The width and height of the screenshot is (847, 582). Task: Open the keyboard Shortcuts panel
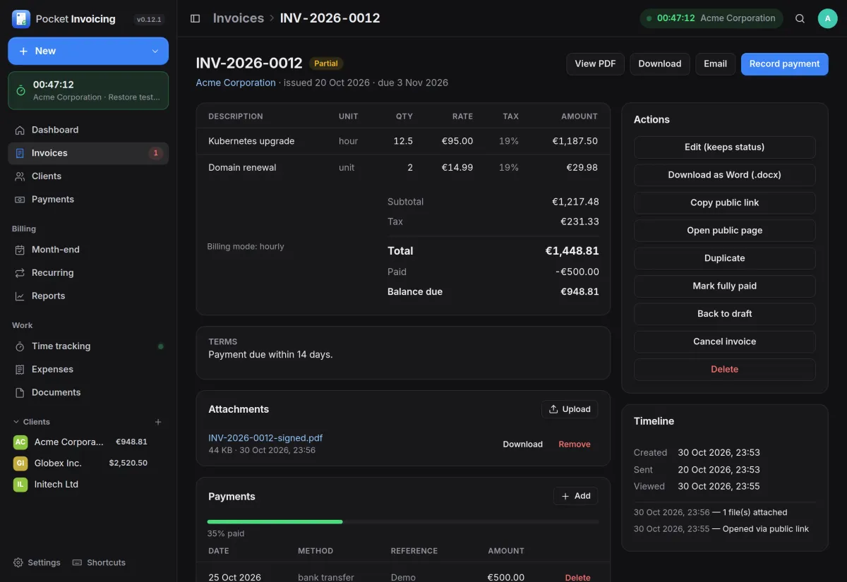99,562
